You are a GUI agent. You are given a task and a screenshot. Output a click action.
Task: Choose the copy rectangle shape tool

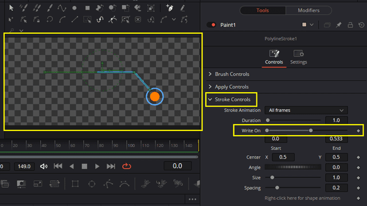(125, 8)
